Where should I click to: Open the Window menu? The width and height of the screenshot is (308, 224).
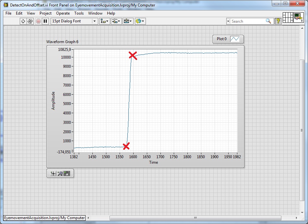pos(95,13)
